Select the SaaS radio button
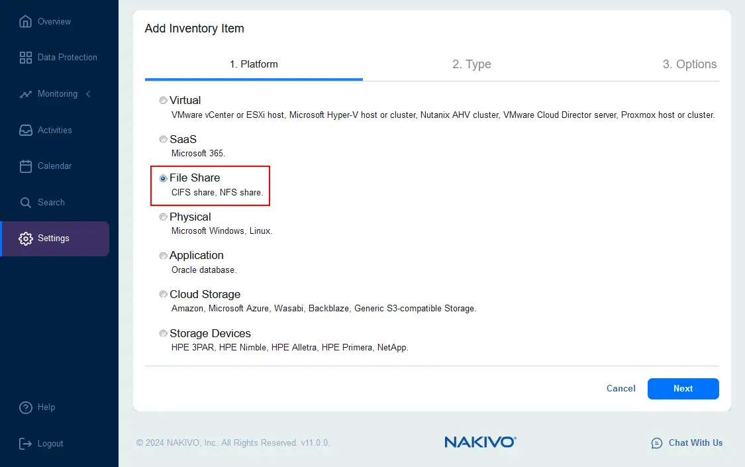The image size is (745, 467). [164, 139]
